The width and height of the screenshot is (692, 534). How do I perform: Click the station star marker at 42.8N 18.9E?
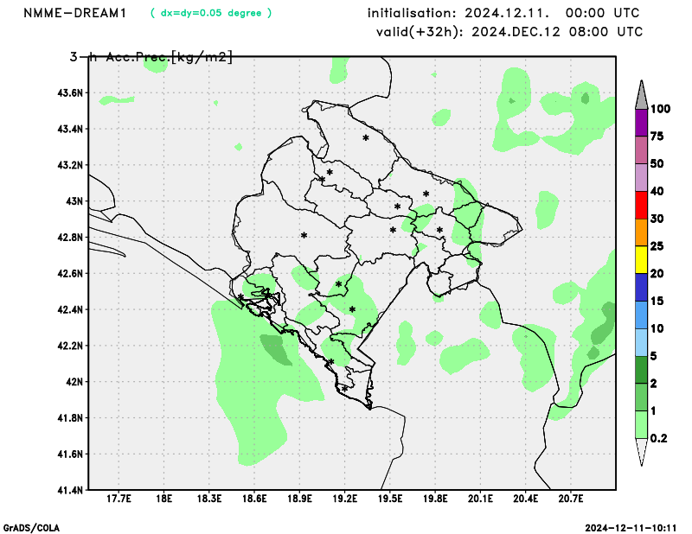(x=304, y=236)
